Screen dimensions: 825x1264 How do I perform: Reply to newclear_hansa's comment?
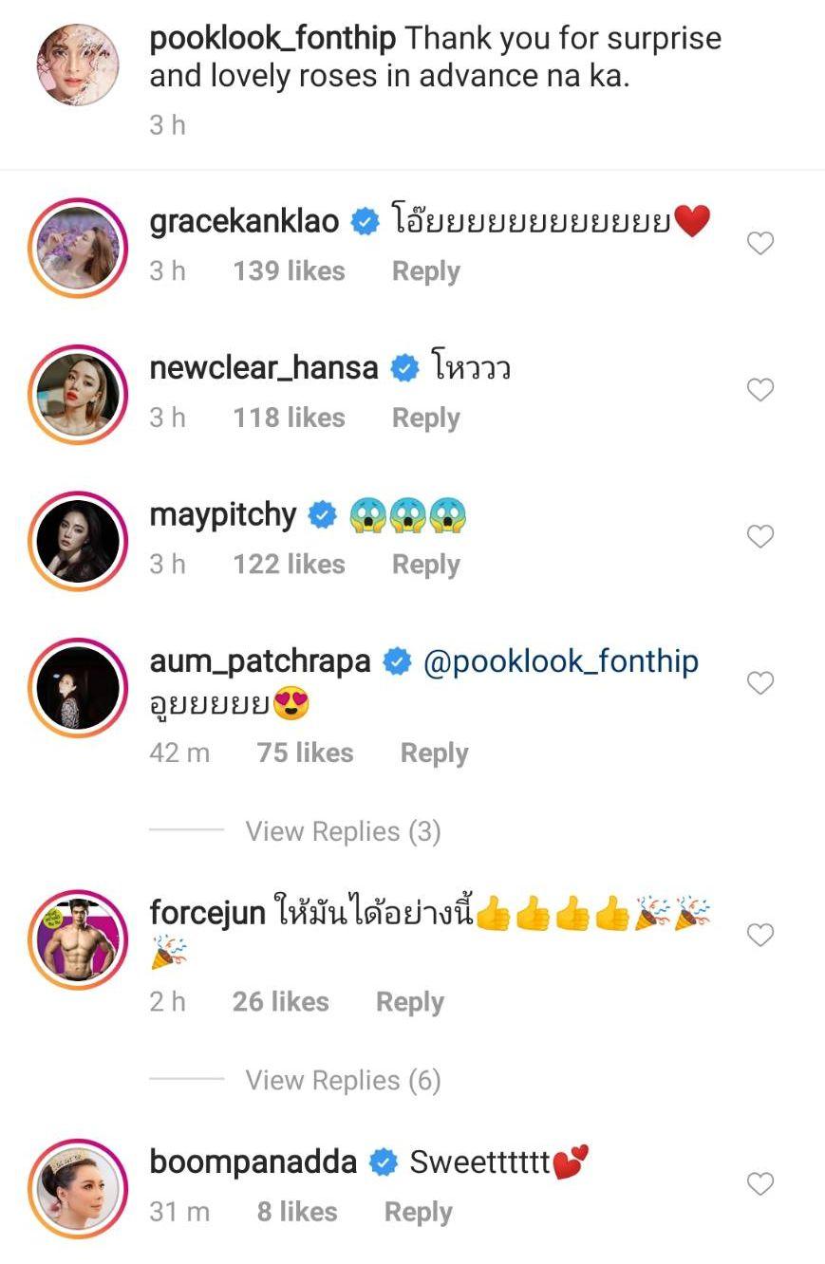tap(425, 418)
